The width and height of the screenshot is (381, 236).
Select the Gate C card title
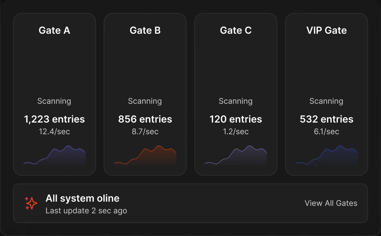tap(236, 30)
